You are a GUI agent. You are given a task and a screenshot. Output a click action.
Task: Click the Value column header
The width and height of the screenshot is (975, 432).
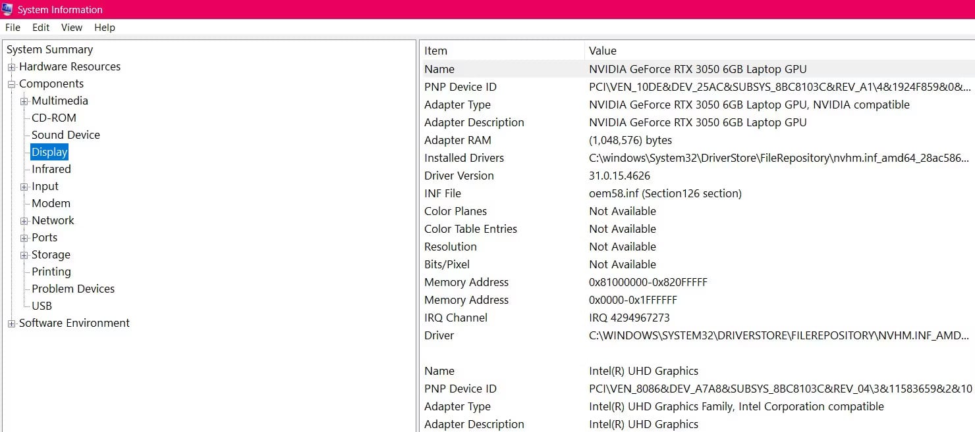click(780, 51)
